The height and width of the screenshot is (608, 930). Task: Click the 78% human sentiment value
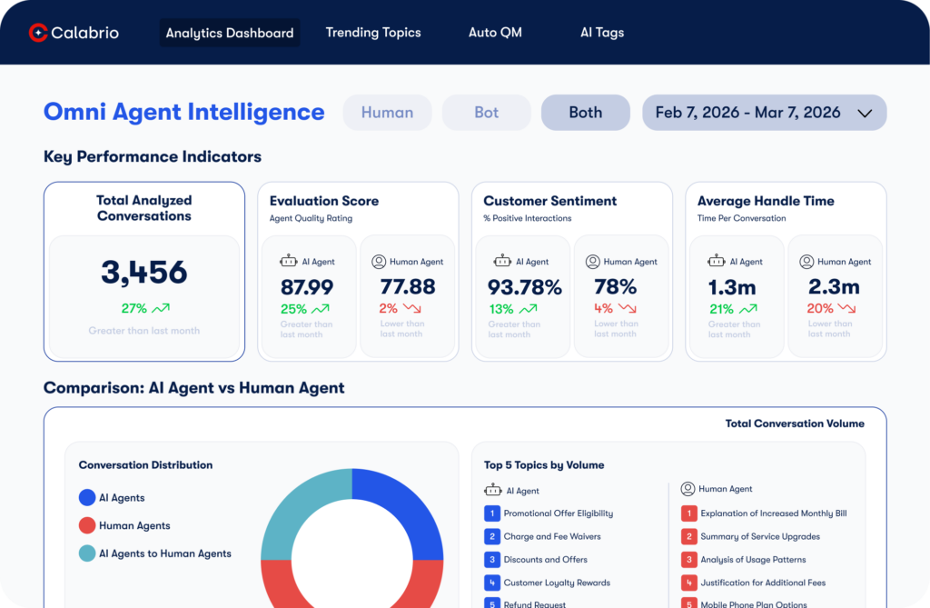(615, 287)
